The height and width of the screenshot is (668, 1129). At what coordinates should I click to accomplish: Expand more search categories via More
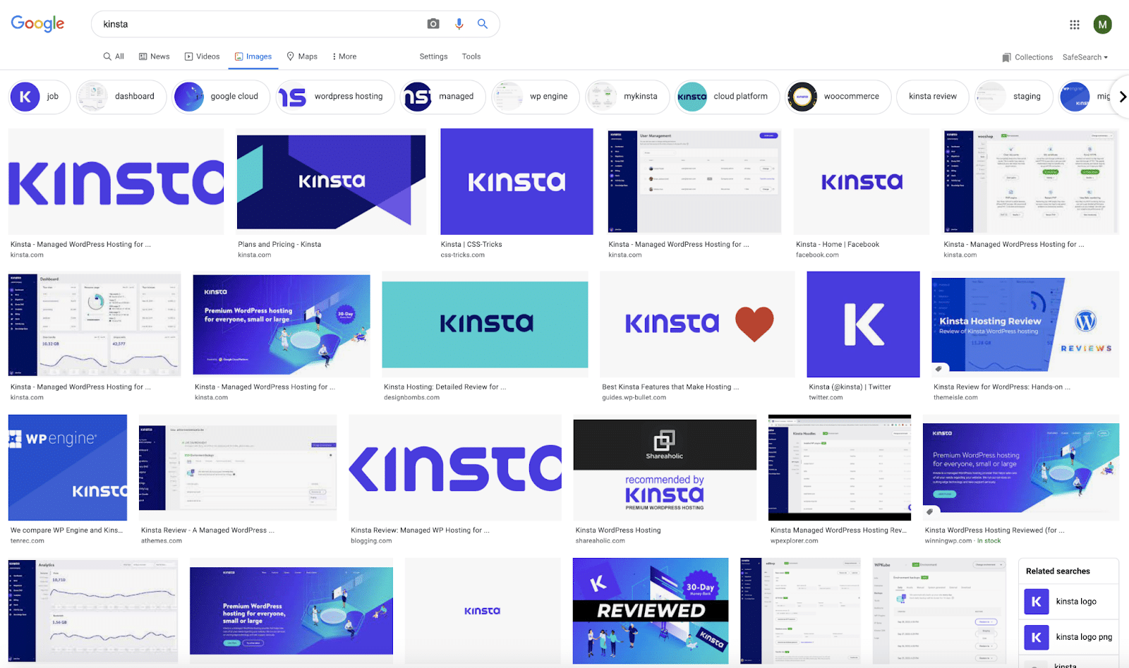[344, 56]
